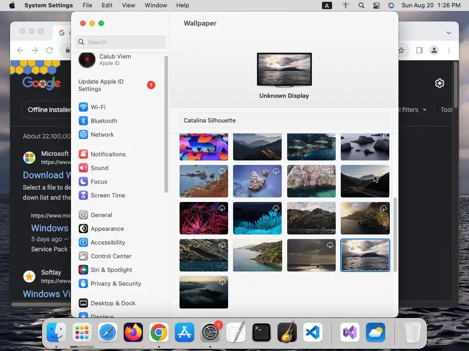
Task: Open input source menu bar icon
Action: (x=327, y=5)
